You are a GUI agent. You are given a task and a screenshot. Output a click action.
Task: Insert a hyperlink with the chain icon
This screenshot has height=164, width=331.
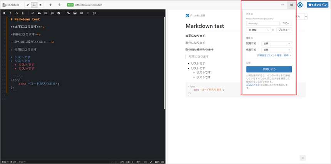(x=68, y=13)
